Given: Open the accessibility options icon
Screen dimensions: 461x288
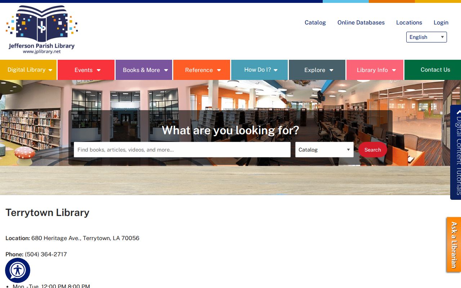Looking at the screenshot, I should coord(18,270).
